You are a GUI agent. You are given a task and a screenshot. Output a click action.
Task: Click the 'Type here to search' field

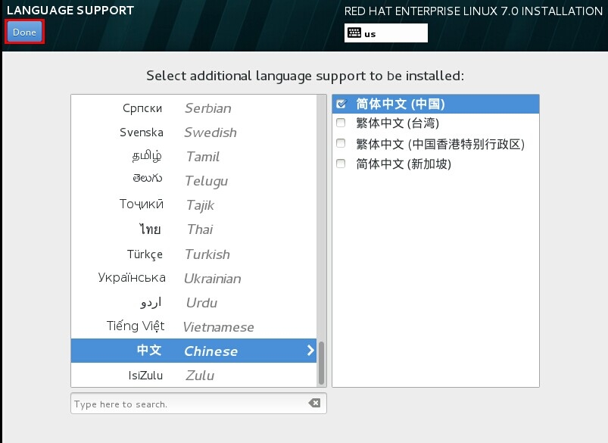pyautogui.click(x=198, y=404)
